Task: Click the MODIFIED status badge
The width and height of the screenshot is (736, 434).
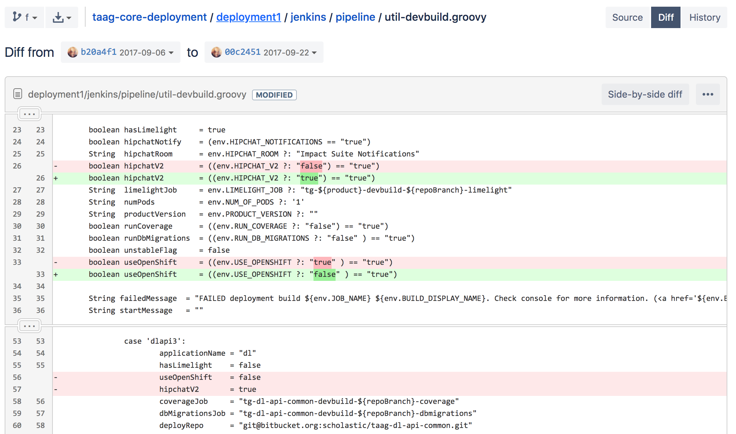Action: [x=274, y=95]
